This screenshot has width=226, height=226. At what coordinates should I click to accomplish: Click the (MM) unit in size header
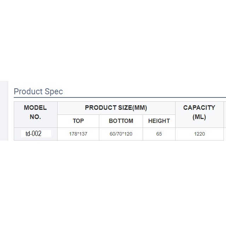pyautogui.click(x=140, y=108)
